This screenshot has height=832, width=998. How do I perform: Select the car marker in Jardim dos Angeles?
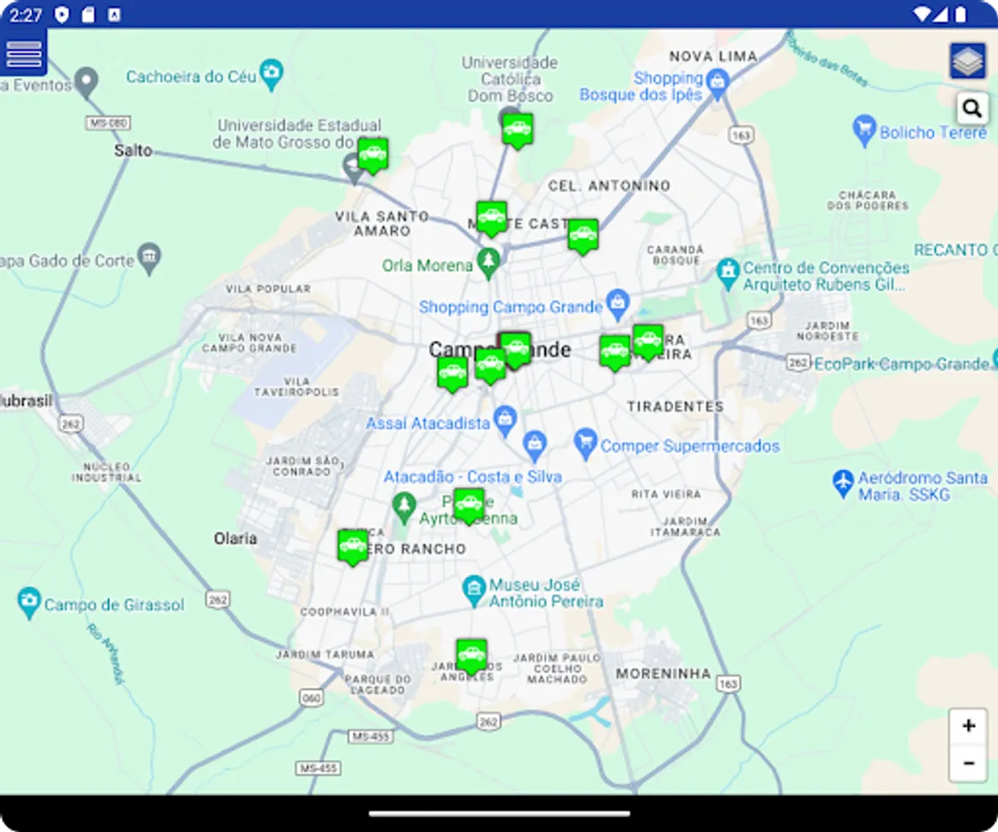[x=472, y=654]
